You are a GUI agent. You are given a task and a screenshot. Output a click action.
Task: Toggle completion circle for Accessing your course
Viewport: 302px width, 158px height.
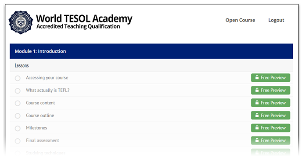point(18,78)
